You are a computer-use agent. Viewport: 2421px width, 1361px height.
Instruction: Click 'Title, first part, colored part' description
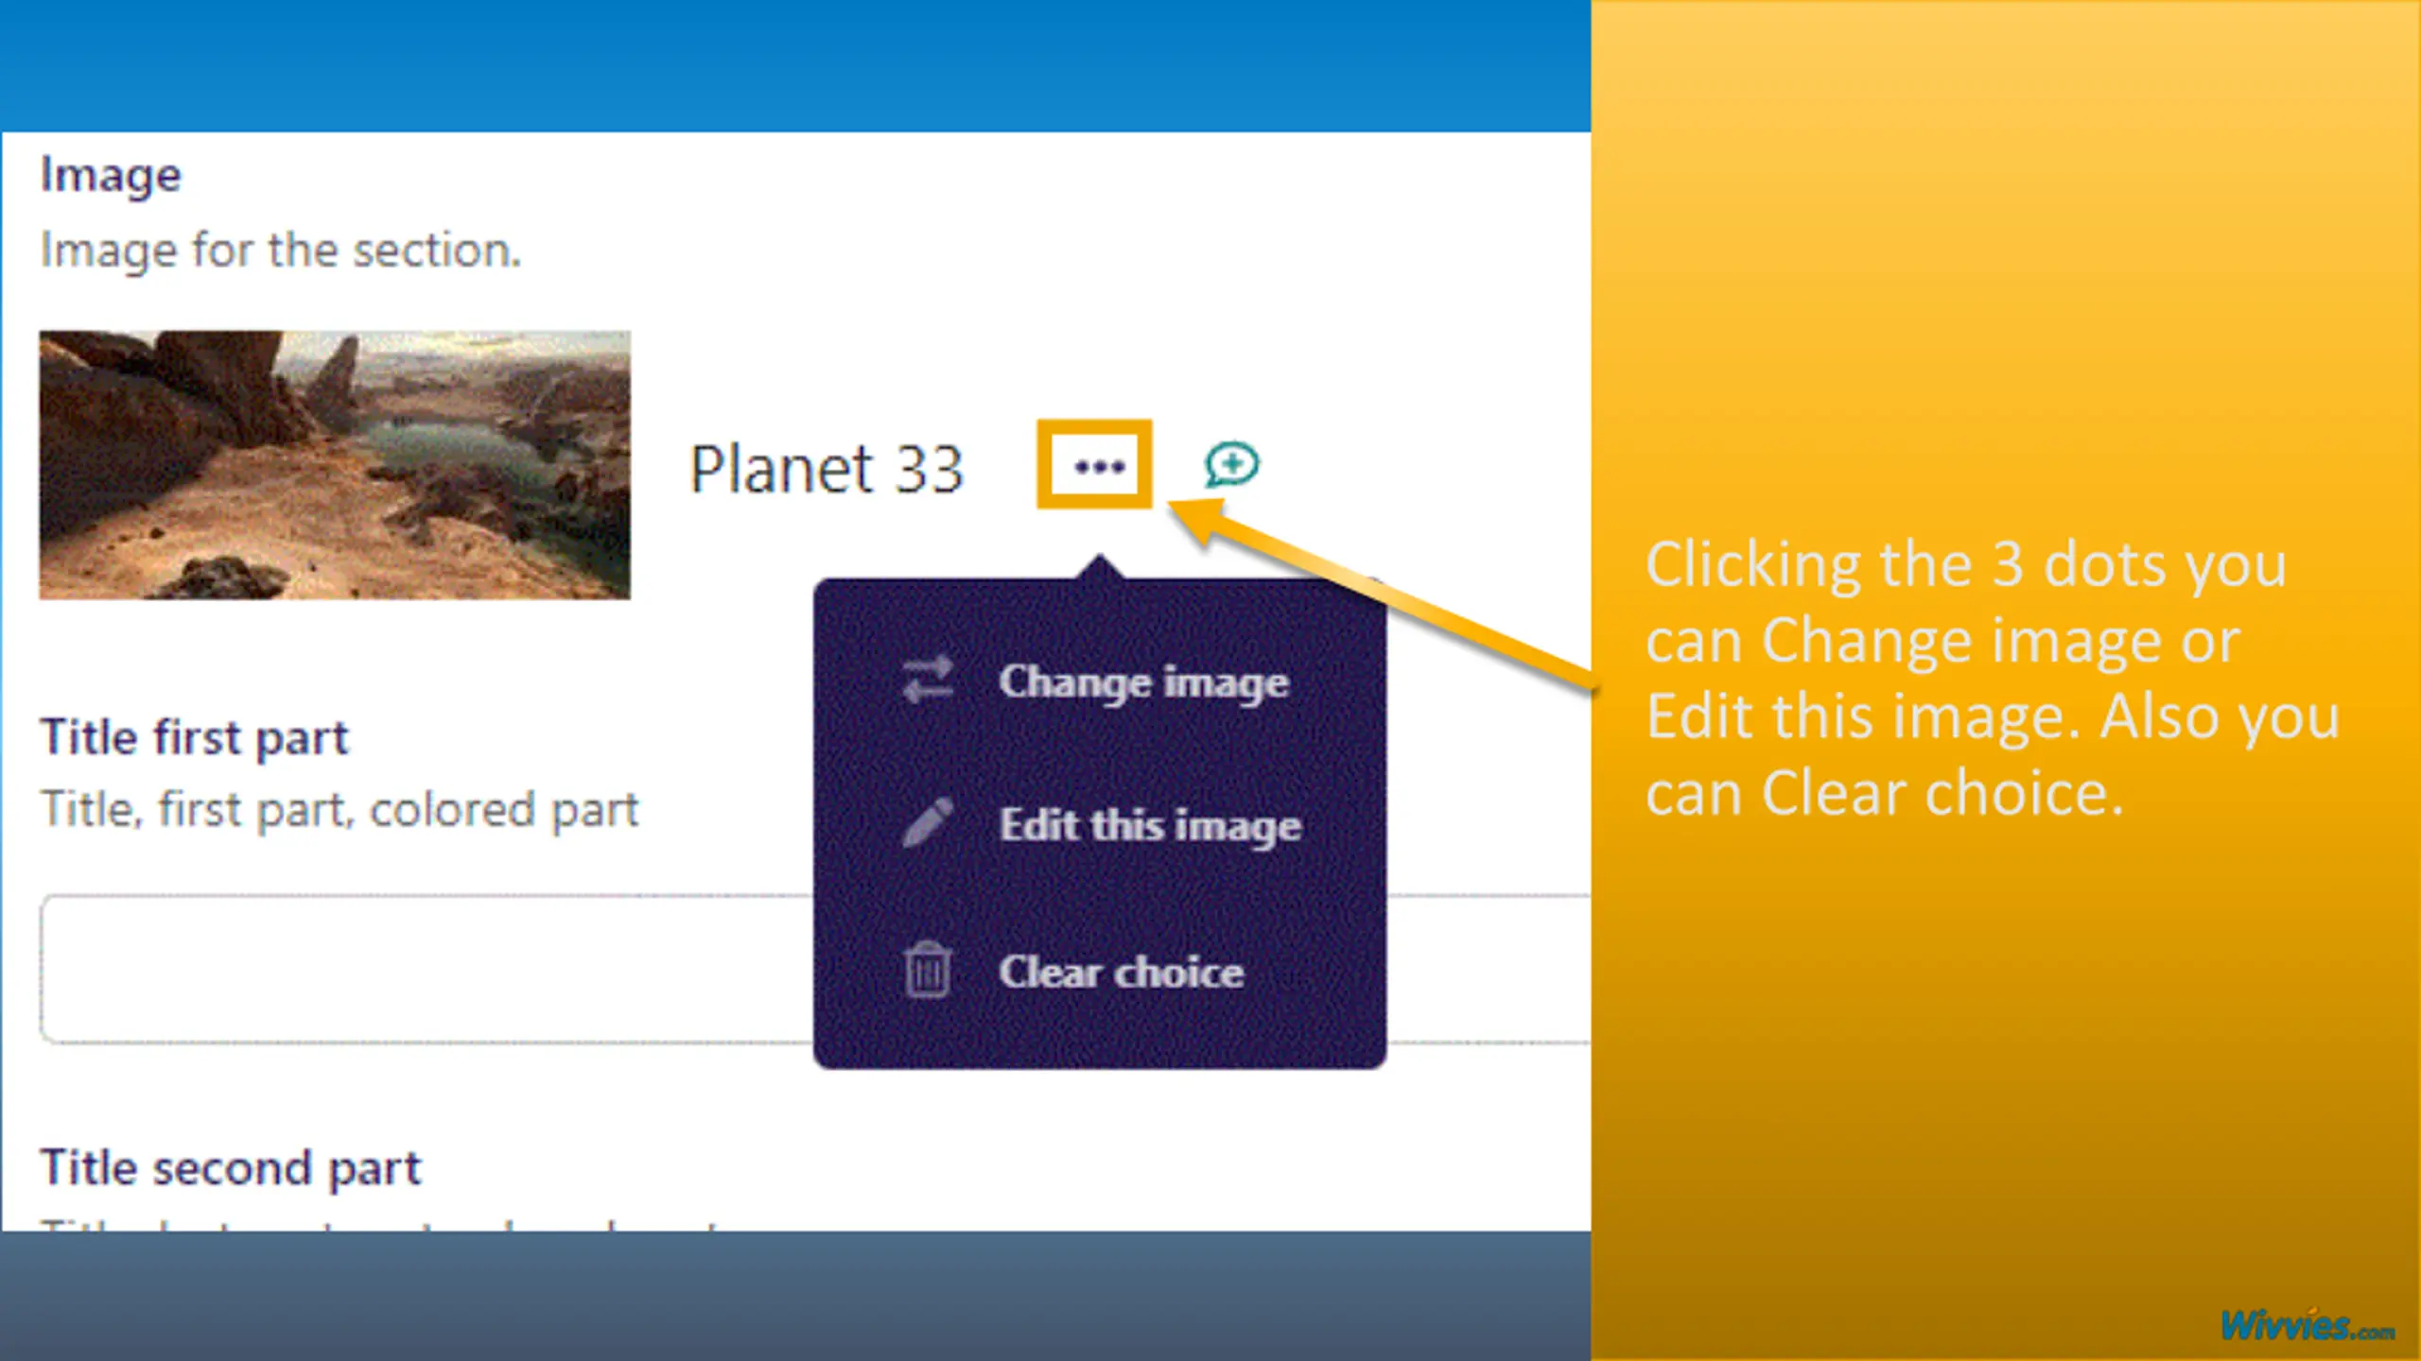tap(340, 810)
